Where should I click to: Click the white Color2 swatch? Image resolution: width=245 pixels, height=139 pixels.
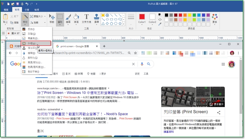(x=152, y=16)
